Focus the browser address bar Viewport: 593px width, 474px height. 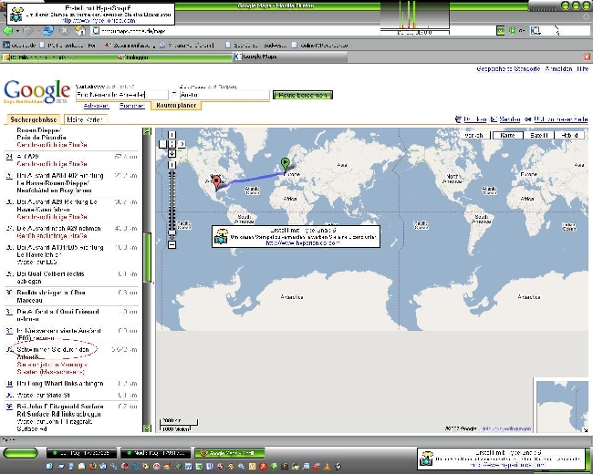coord(234,31)
